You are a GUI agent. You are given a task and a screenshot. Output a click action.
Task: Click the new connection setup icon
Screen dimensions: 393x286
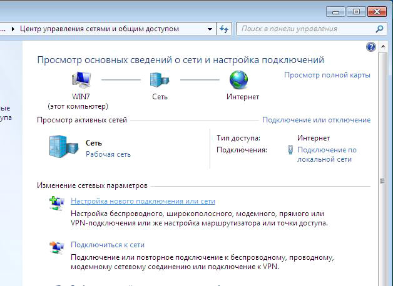[x=56, y=202]
